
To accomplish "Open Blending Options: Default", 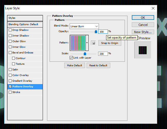I will coord(25,24).
